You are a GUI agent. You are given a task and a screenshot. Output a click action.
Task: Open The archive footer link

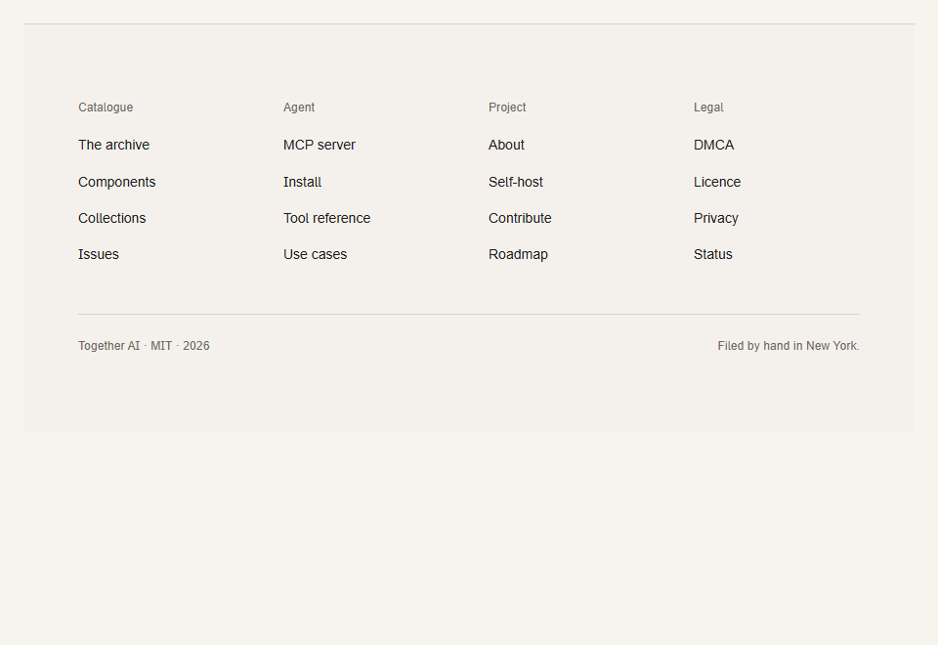(x=113, y=145)
